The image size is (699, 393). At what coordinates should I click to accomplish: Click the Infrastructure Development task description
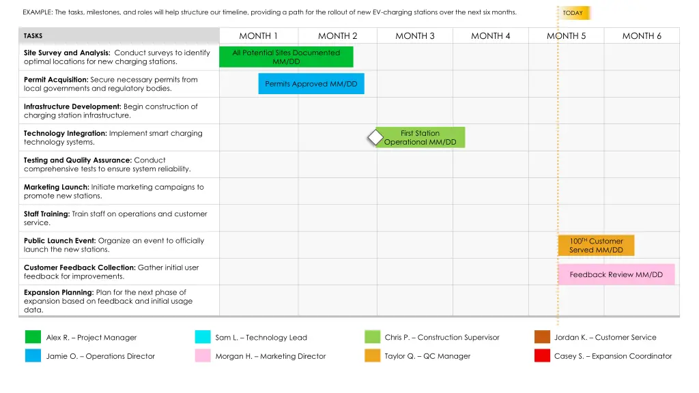111,111
